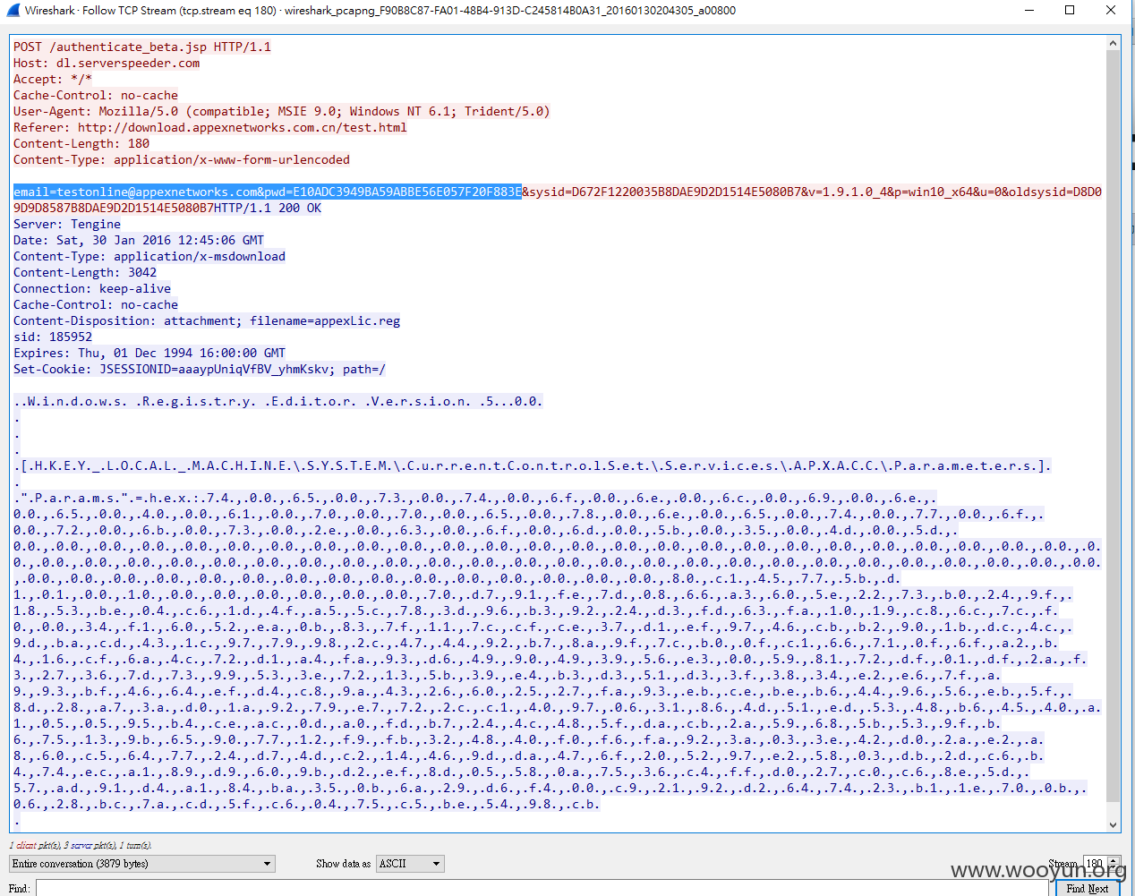The width and height of the screenshot is (1135, 896).
Task: Click the Date: Sat, 30 Jan 2016 line
Action: click(139, 240)
